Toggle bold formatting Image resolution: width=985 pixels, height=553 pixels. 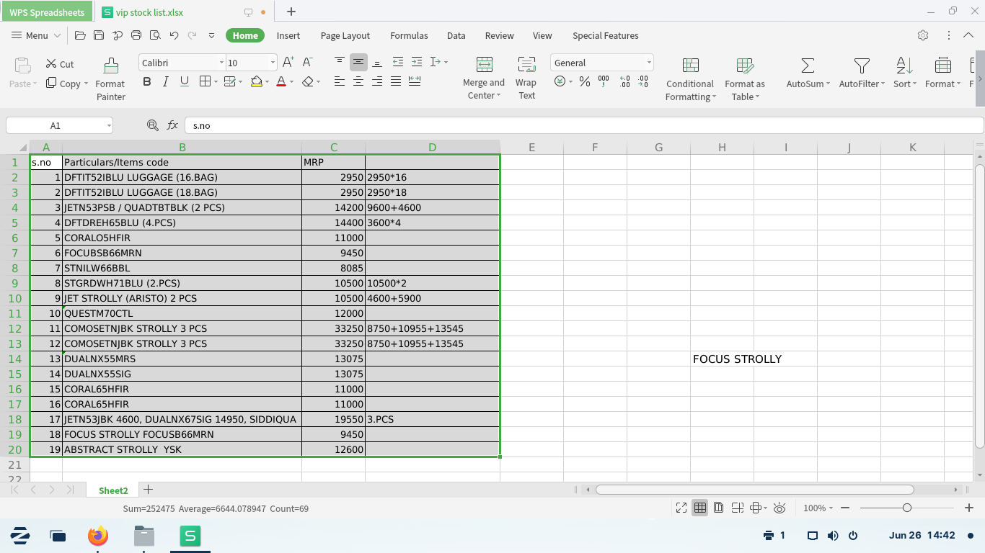[x=147, y=82]
